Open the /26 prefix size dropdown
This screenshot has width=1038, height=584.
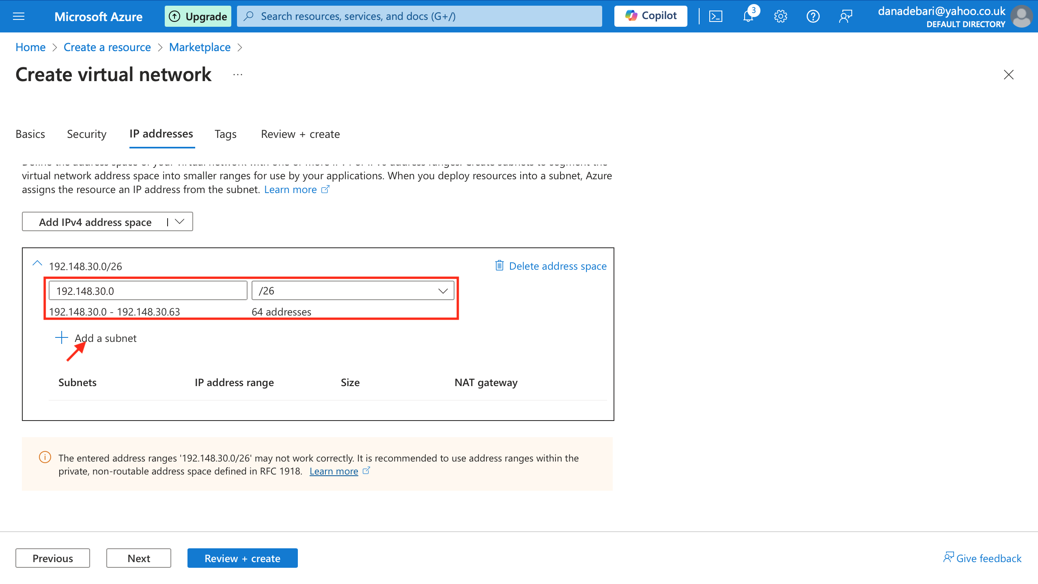point(352,291)
